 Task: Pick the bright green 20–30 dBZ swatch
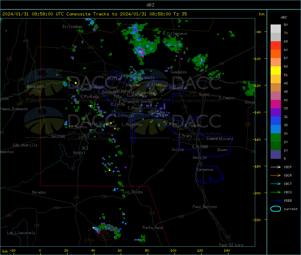click(x=276, y=137)
